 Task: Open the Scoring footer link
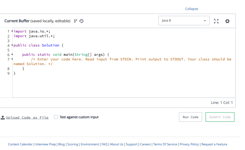[x=73, y=144]
